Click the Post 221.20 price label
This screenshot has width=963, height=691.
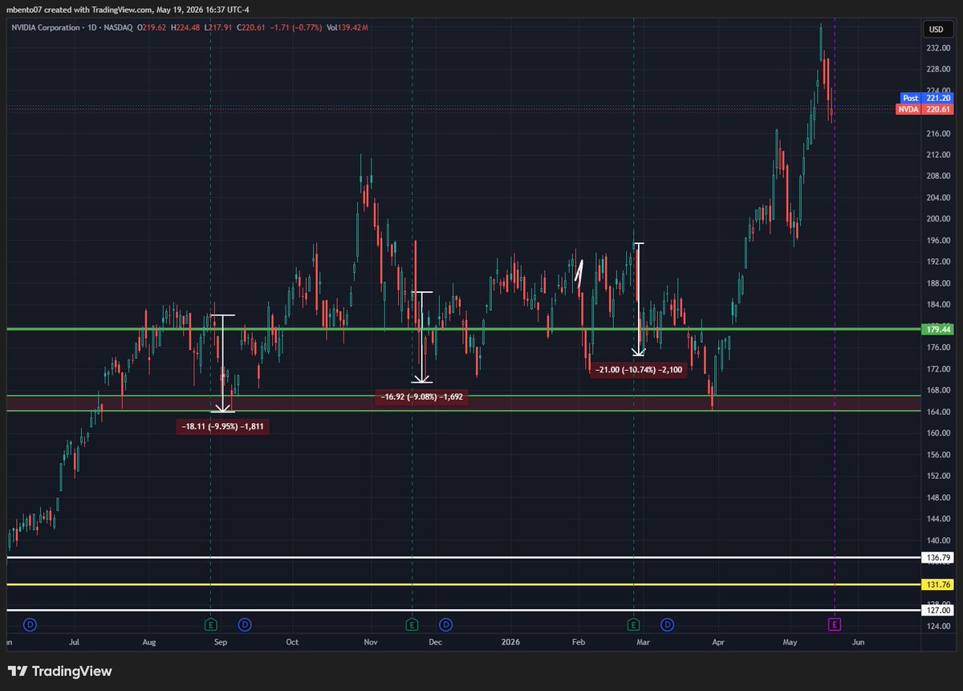coord(925,97)
